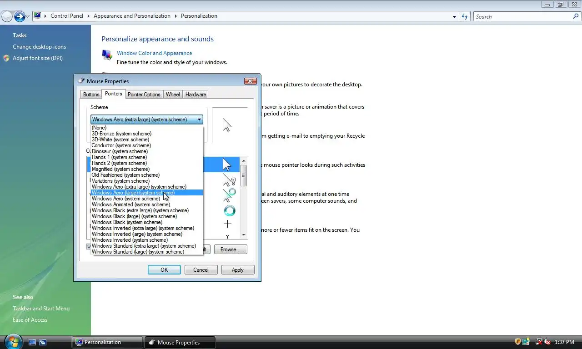Viewport: 582px width, 349px height.
Task: Close the Mouse Properties dialog
Action: click(251, 81)
